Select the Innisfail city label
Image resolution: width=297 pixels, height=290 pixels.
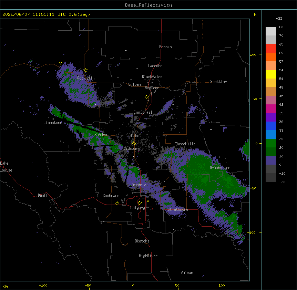143,112
